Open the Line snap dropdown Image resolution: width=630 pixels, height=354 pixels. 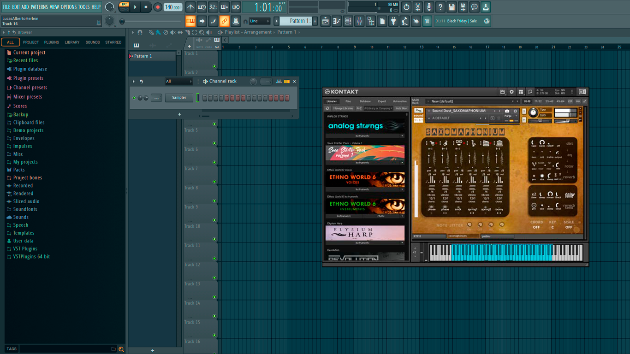[x=260, y=21]
